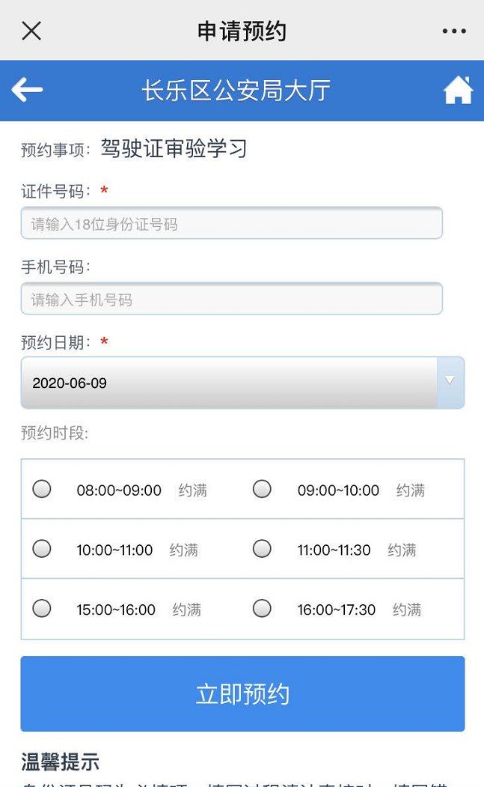This screenshot has width=484, height=787.
Task: Choose the 11:00~11:30 radio button
Action: tap(262, 549)
